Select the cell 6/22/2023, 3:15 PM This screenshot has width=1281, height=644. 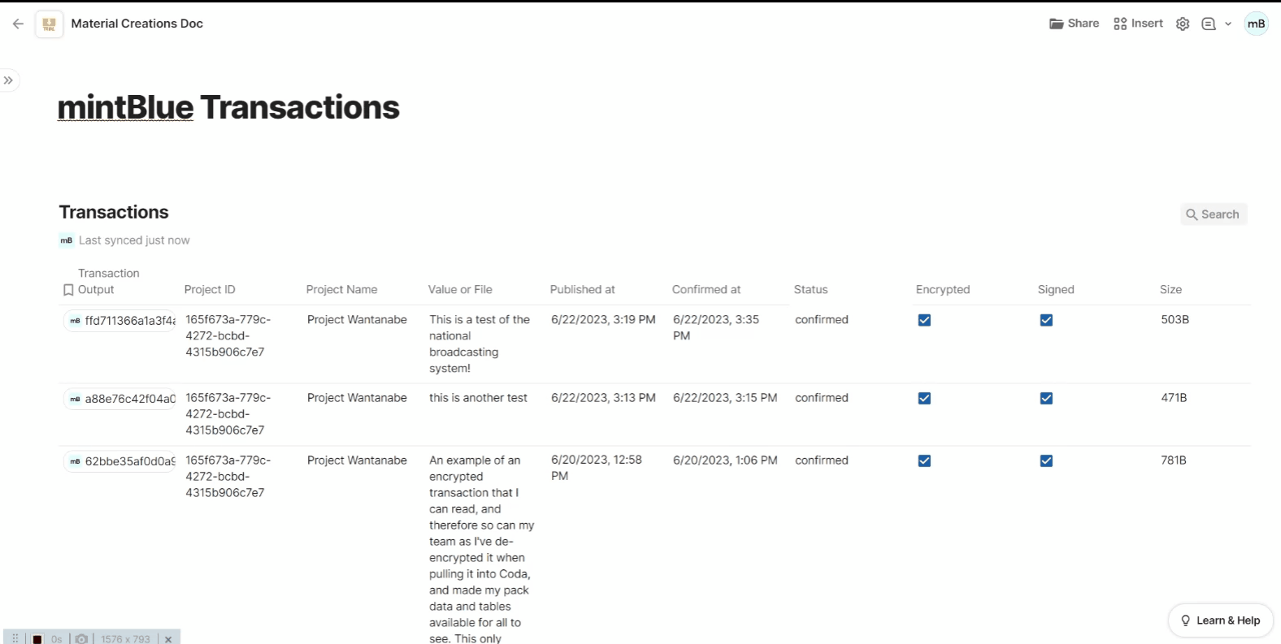pos(725,398)
